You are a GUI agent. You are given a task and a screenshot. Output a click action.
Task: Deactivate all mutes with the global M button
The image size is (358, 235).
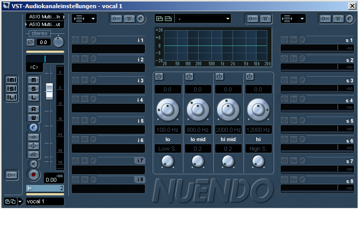12,80
